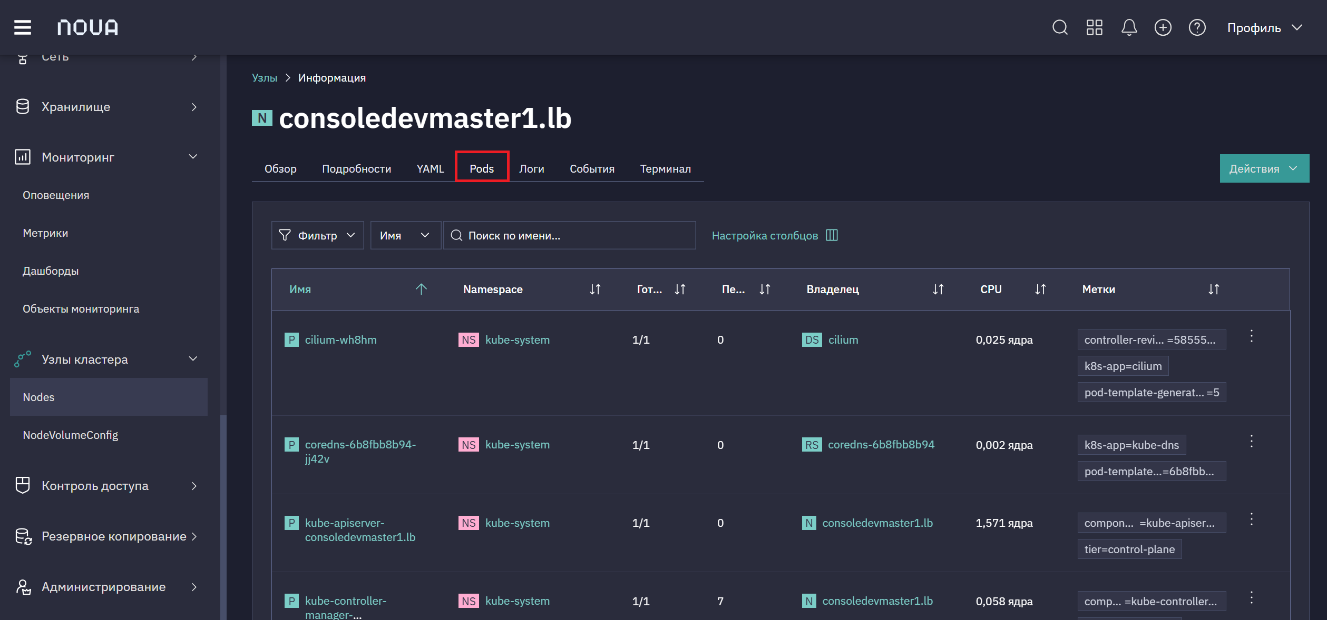Image resolution: width=1327 pixels, height=620 pixels.
Task: Open Метрики in sidebar
Action: (x=45, y=233)
